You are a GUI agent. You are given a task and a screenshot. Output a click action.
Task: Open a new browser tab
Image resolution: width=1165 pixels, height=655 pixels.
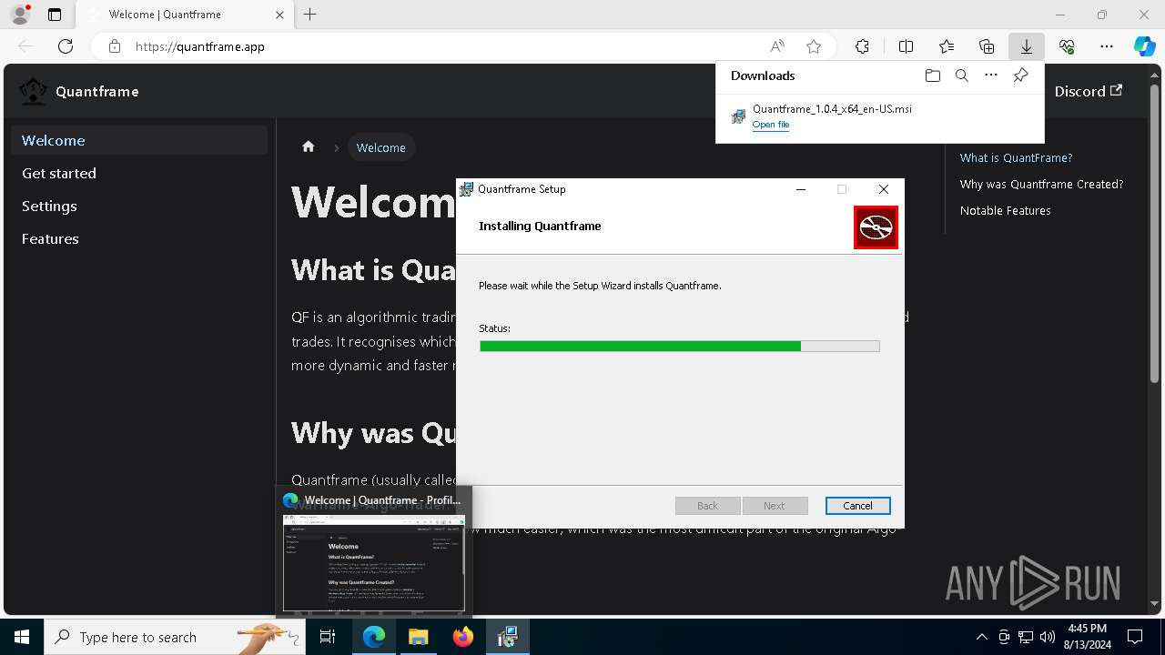tap(310, 15)
